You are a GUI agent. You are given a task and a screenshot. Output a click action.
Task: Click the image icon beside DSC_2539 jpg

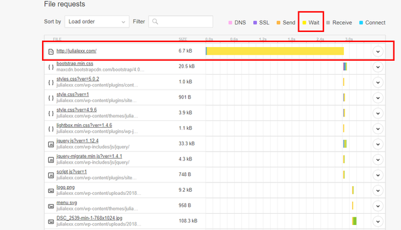tap(51, 222)
